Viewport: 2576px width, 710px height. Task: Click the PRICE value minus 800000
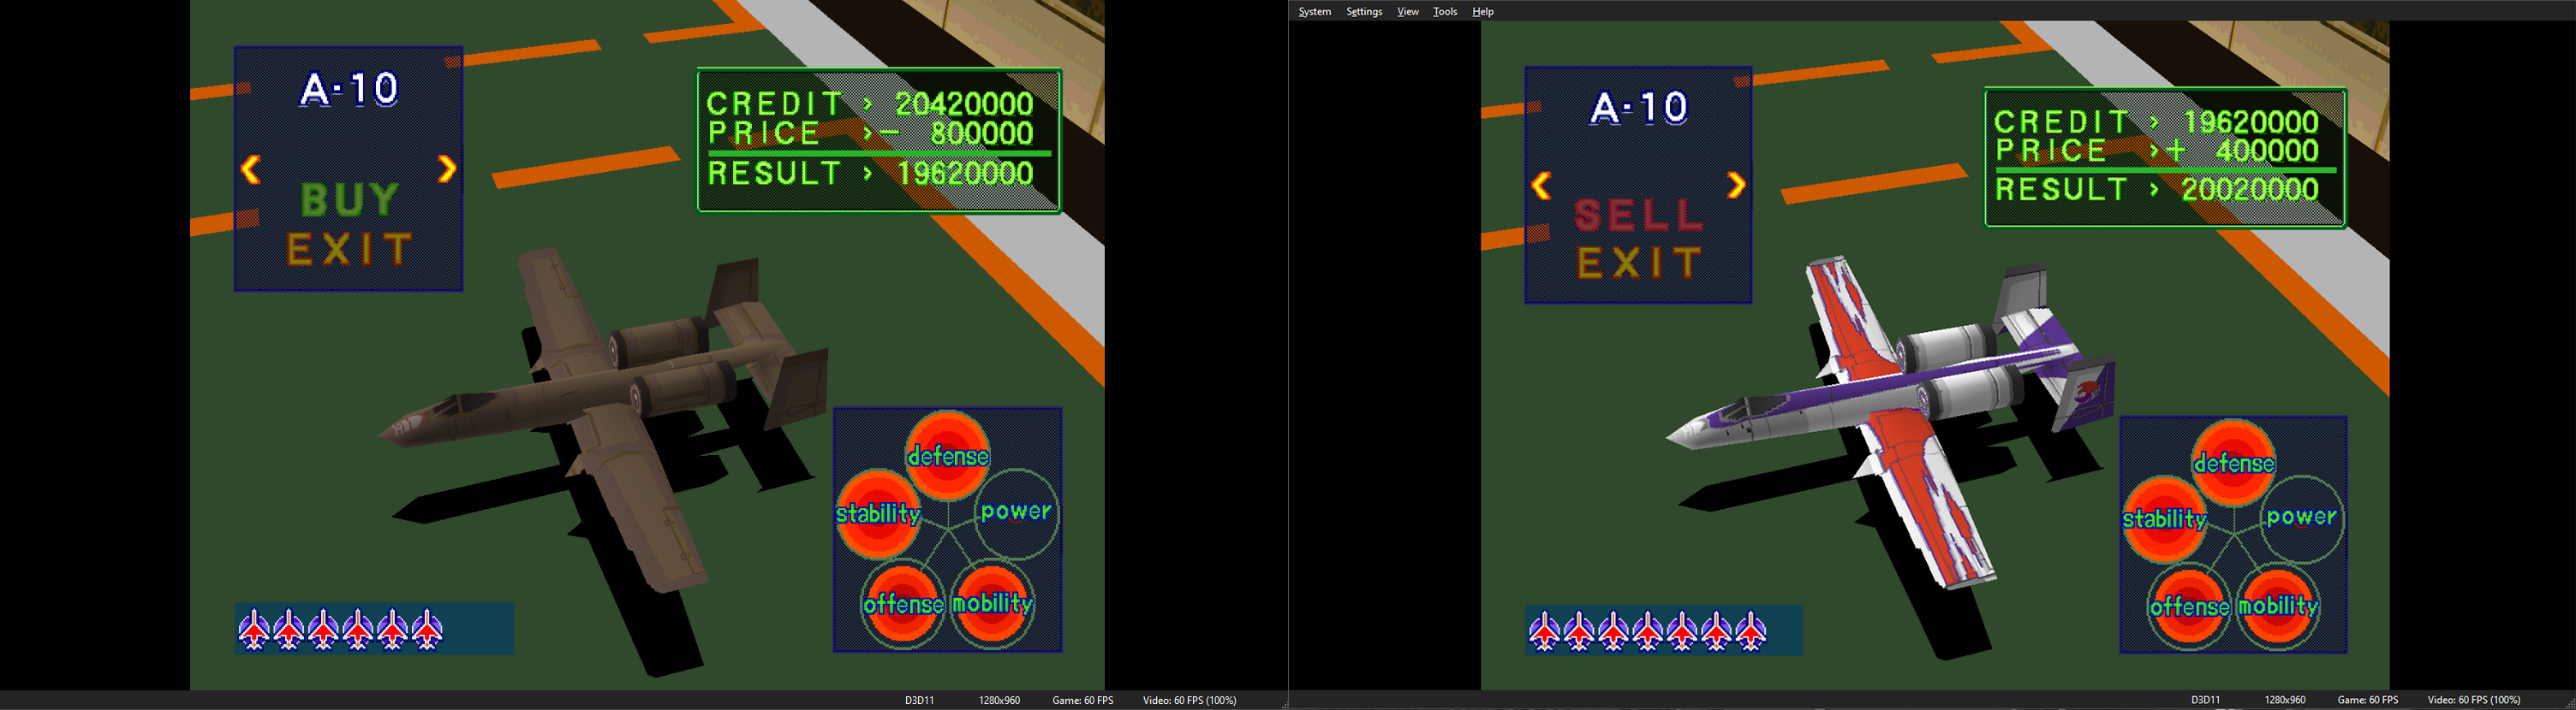tap(957, 133)
